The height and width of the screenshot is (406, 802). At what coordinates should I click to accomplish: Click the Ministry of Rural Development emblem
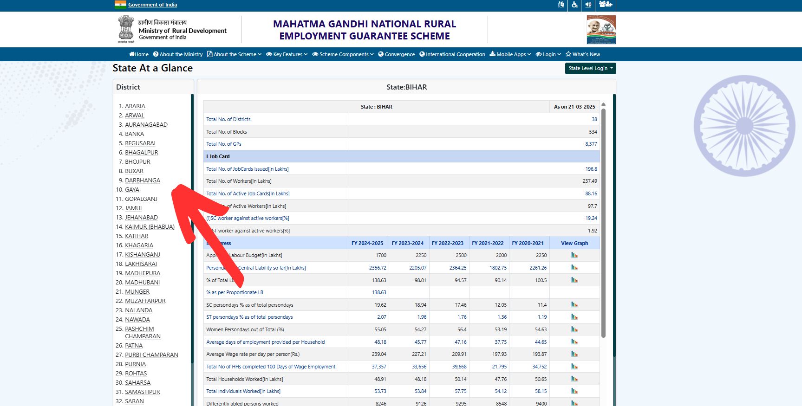pos(126,29)
